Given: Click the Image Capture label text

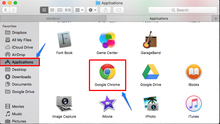Looking at the screenshot, I should pyautogui.click(x=64, y=116).
